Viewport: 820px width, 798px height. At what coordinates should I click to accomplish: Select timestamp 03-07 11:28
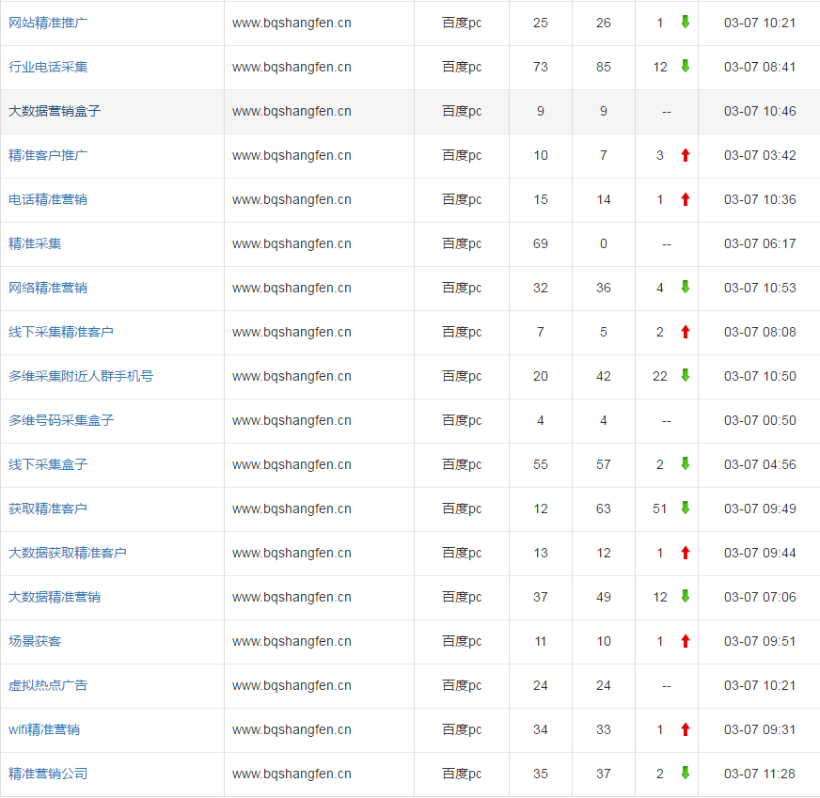point(760,774)
